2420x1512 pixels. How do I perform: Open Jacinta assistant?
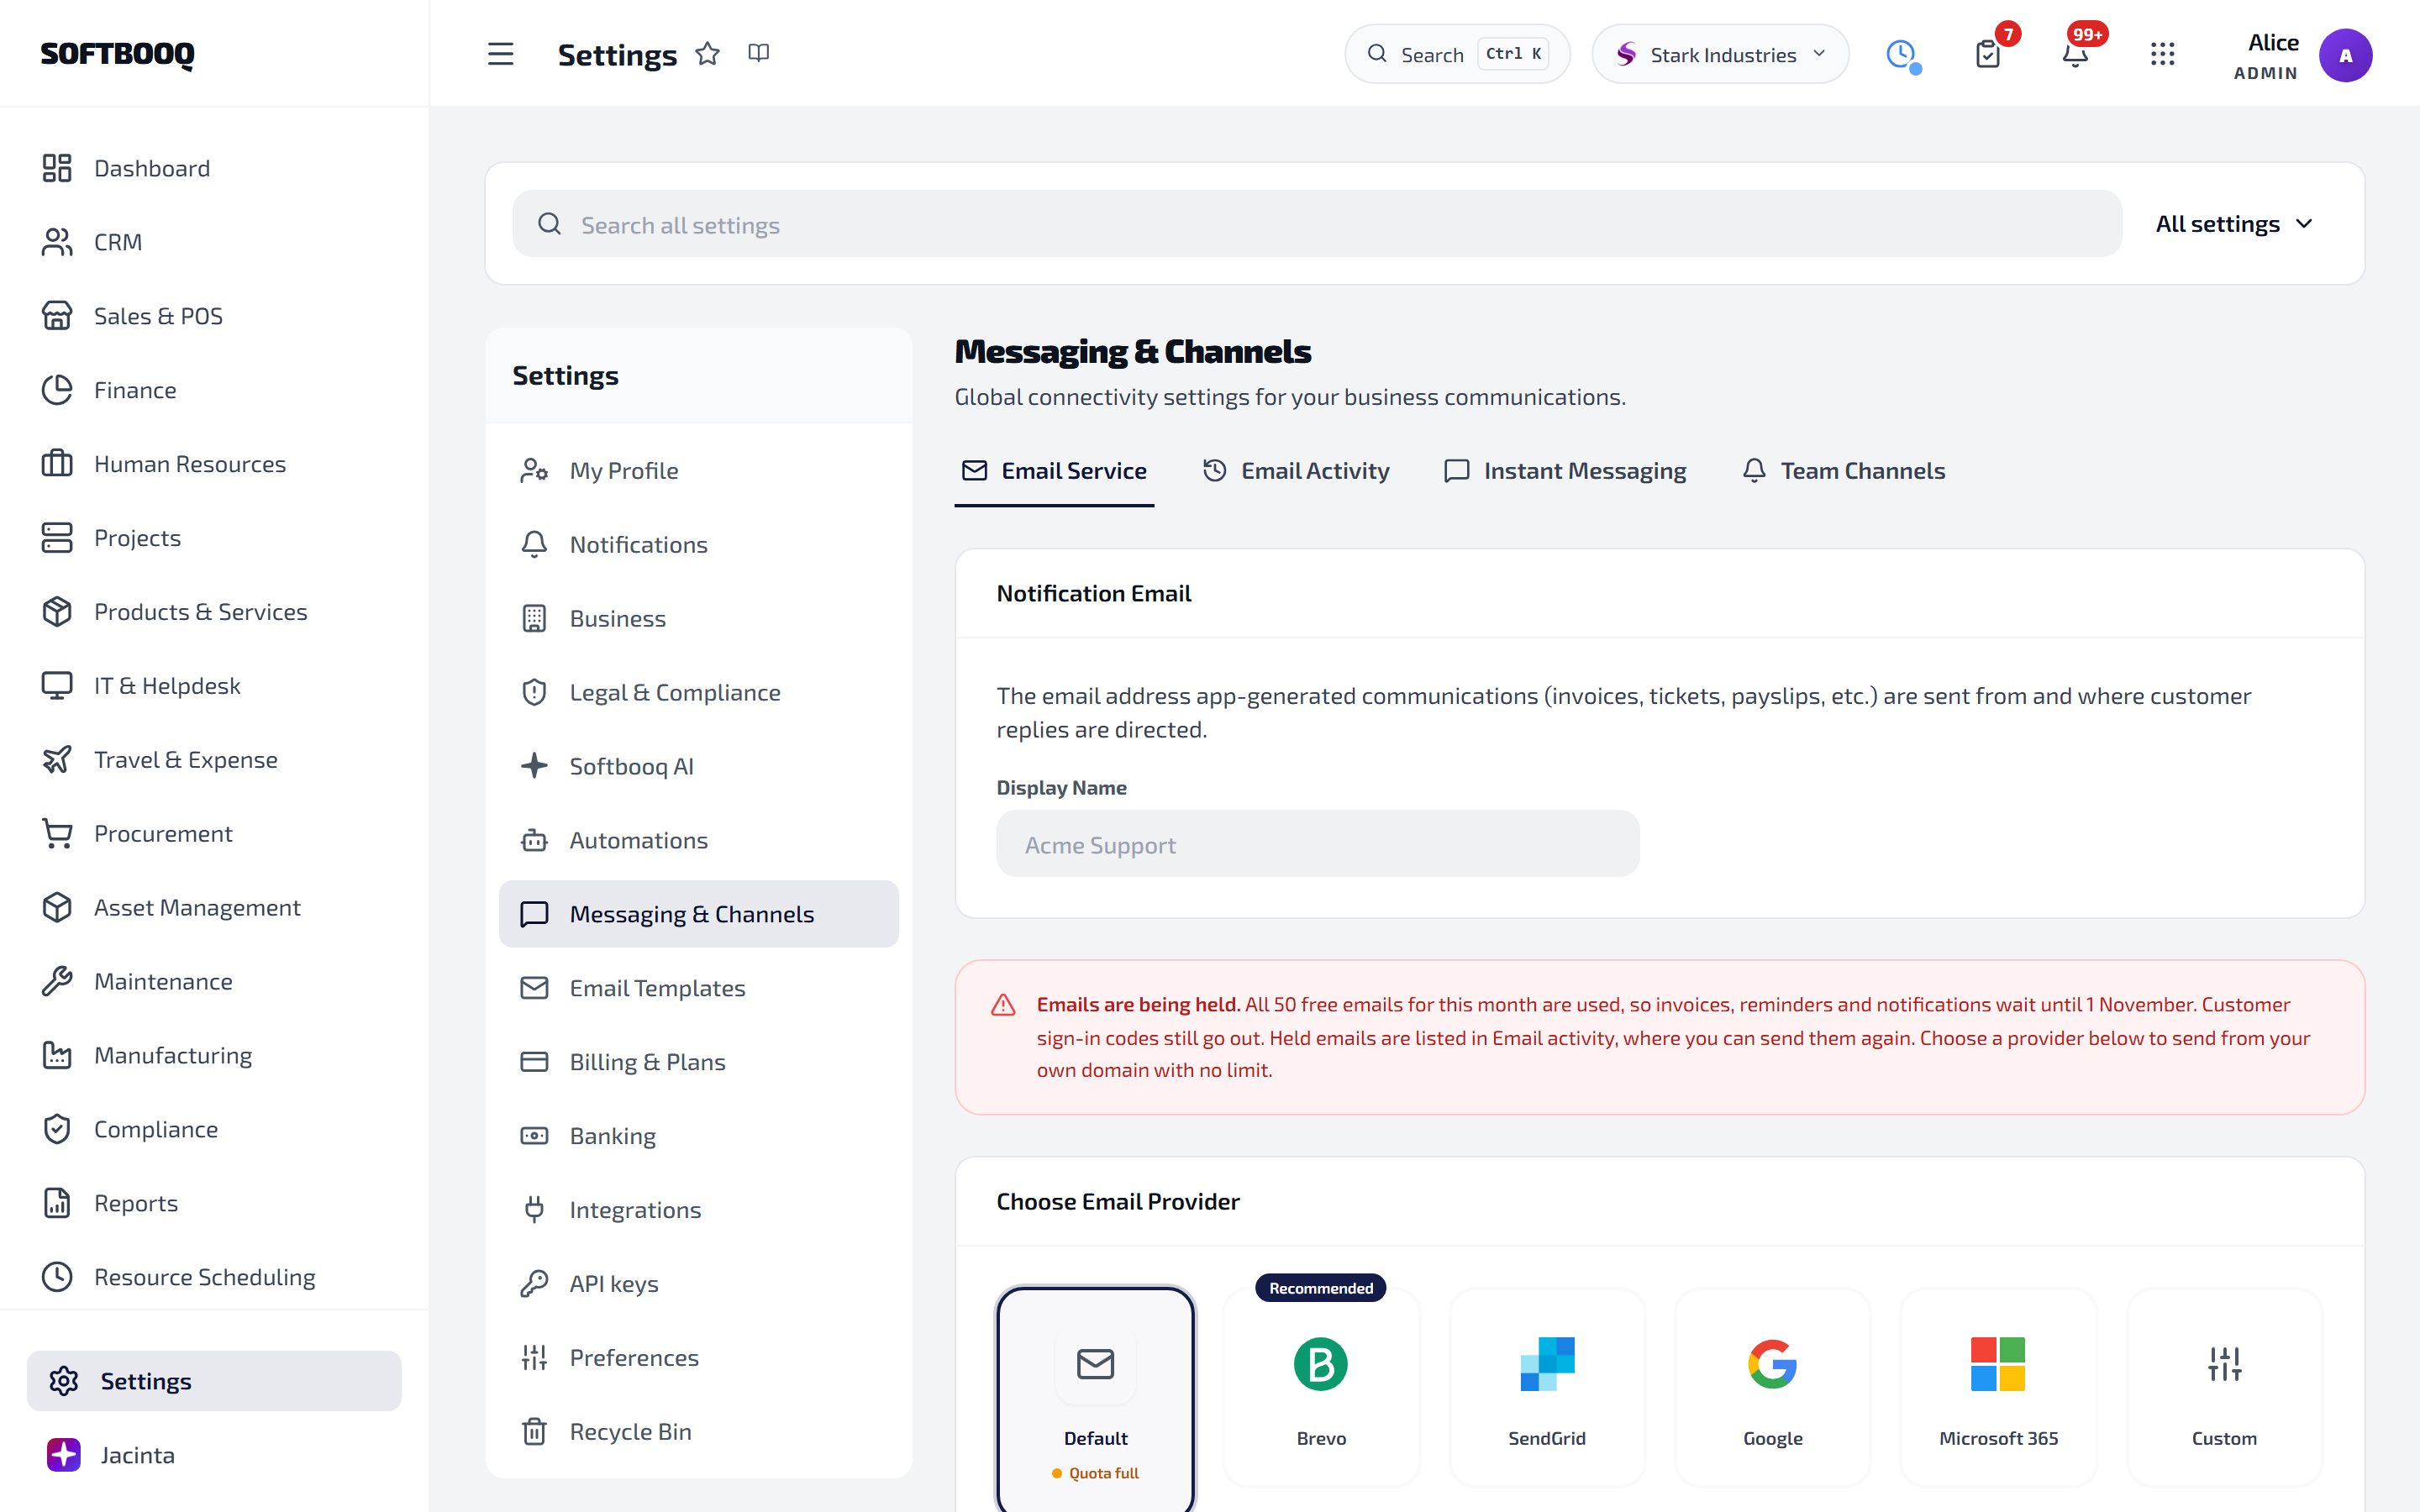(214, 1455)
